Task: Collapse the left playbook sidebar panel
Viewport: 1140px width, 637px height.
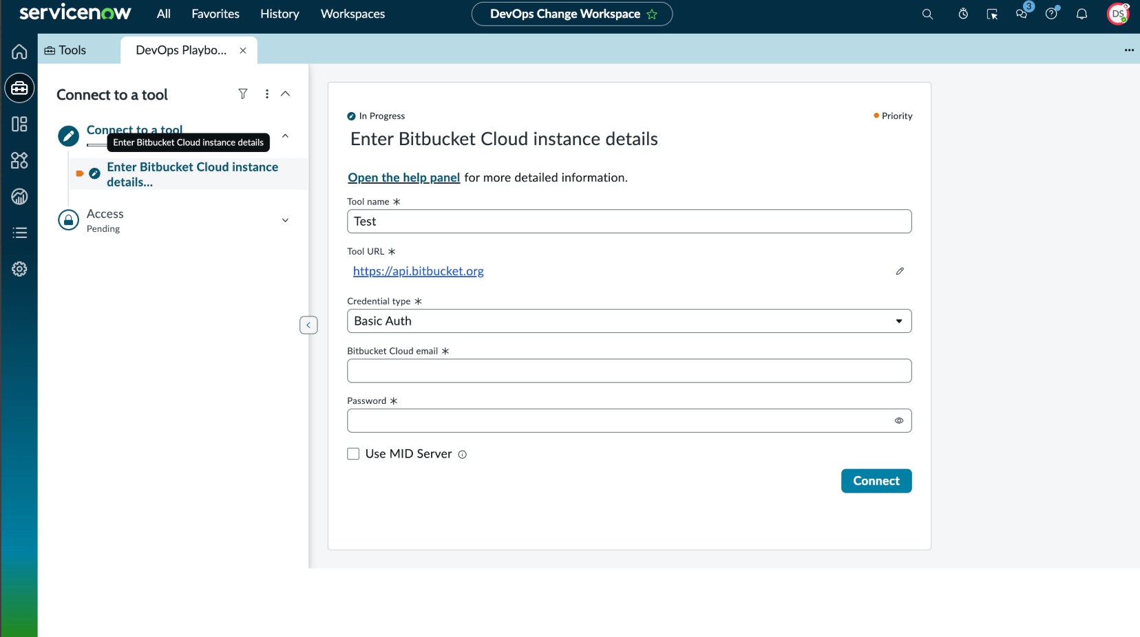Action: 308,325
